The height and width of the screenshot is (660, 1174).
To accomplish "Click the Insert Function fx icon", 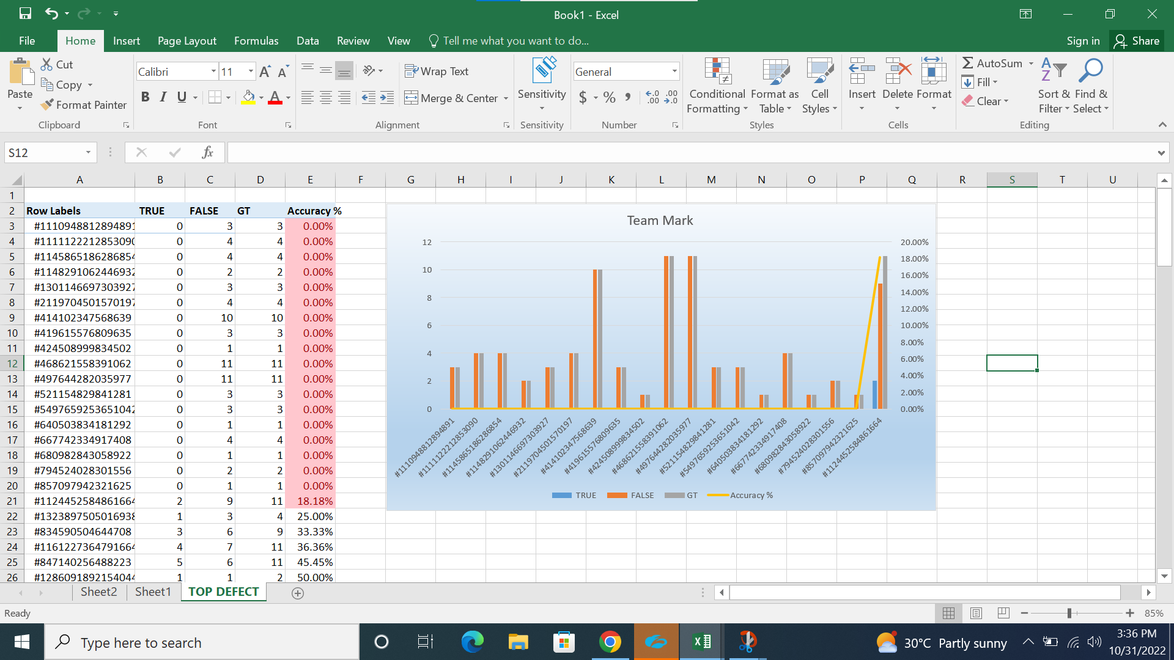I will [x=207, y=152].
